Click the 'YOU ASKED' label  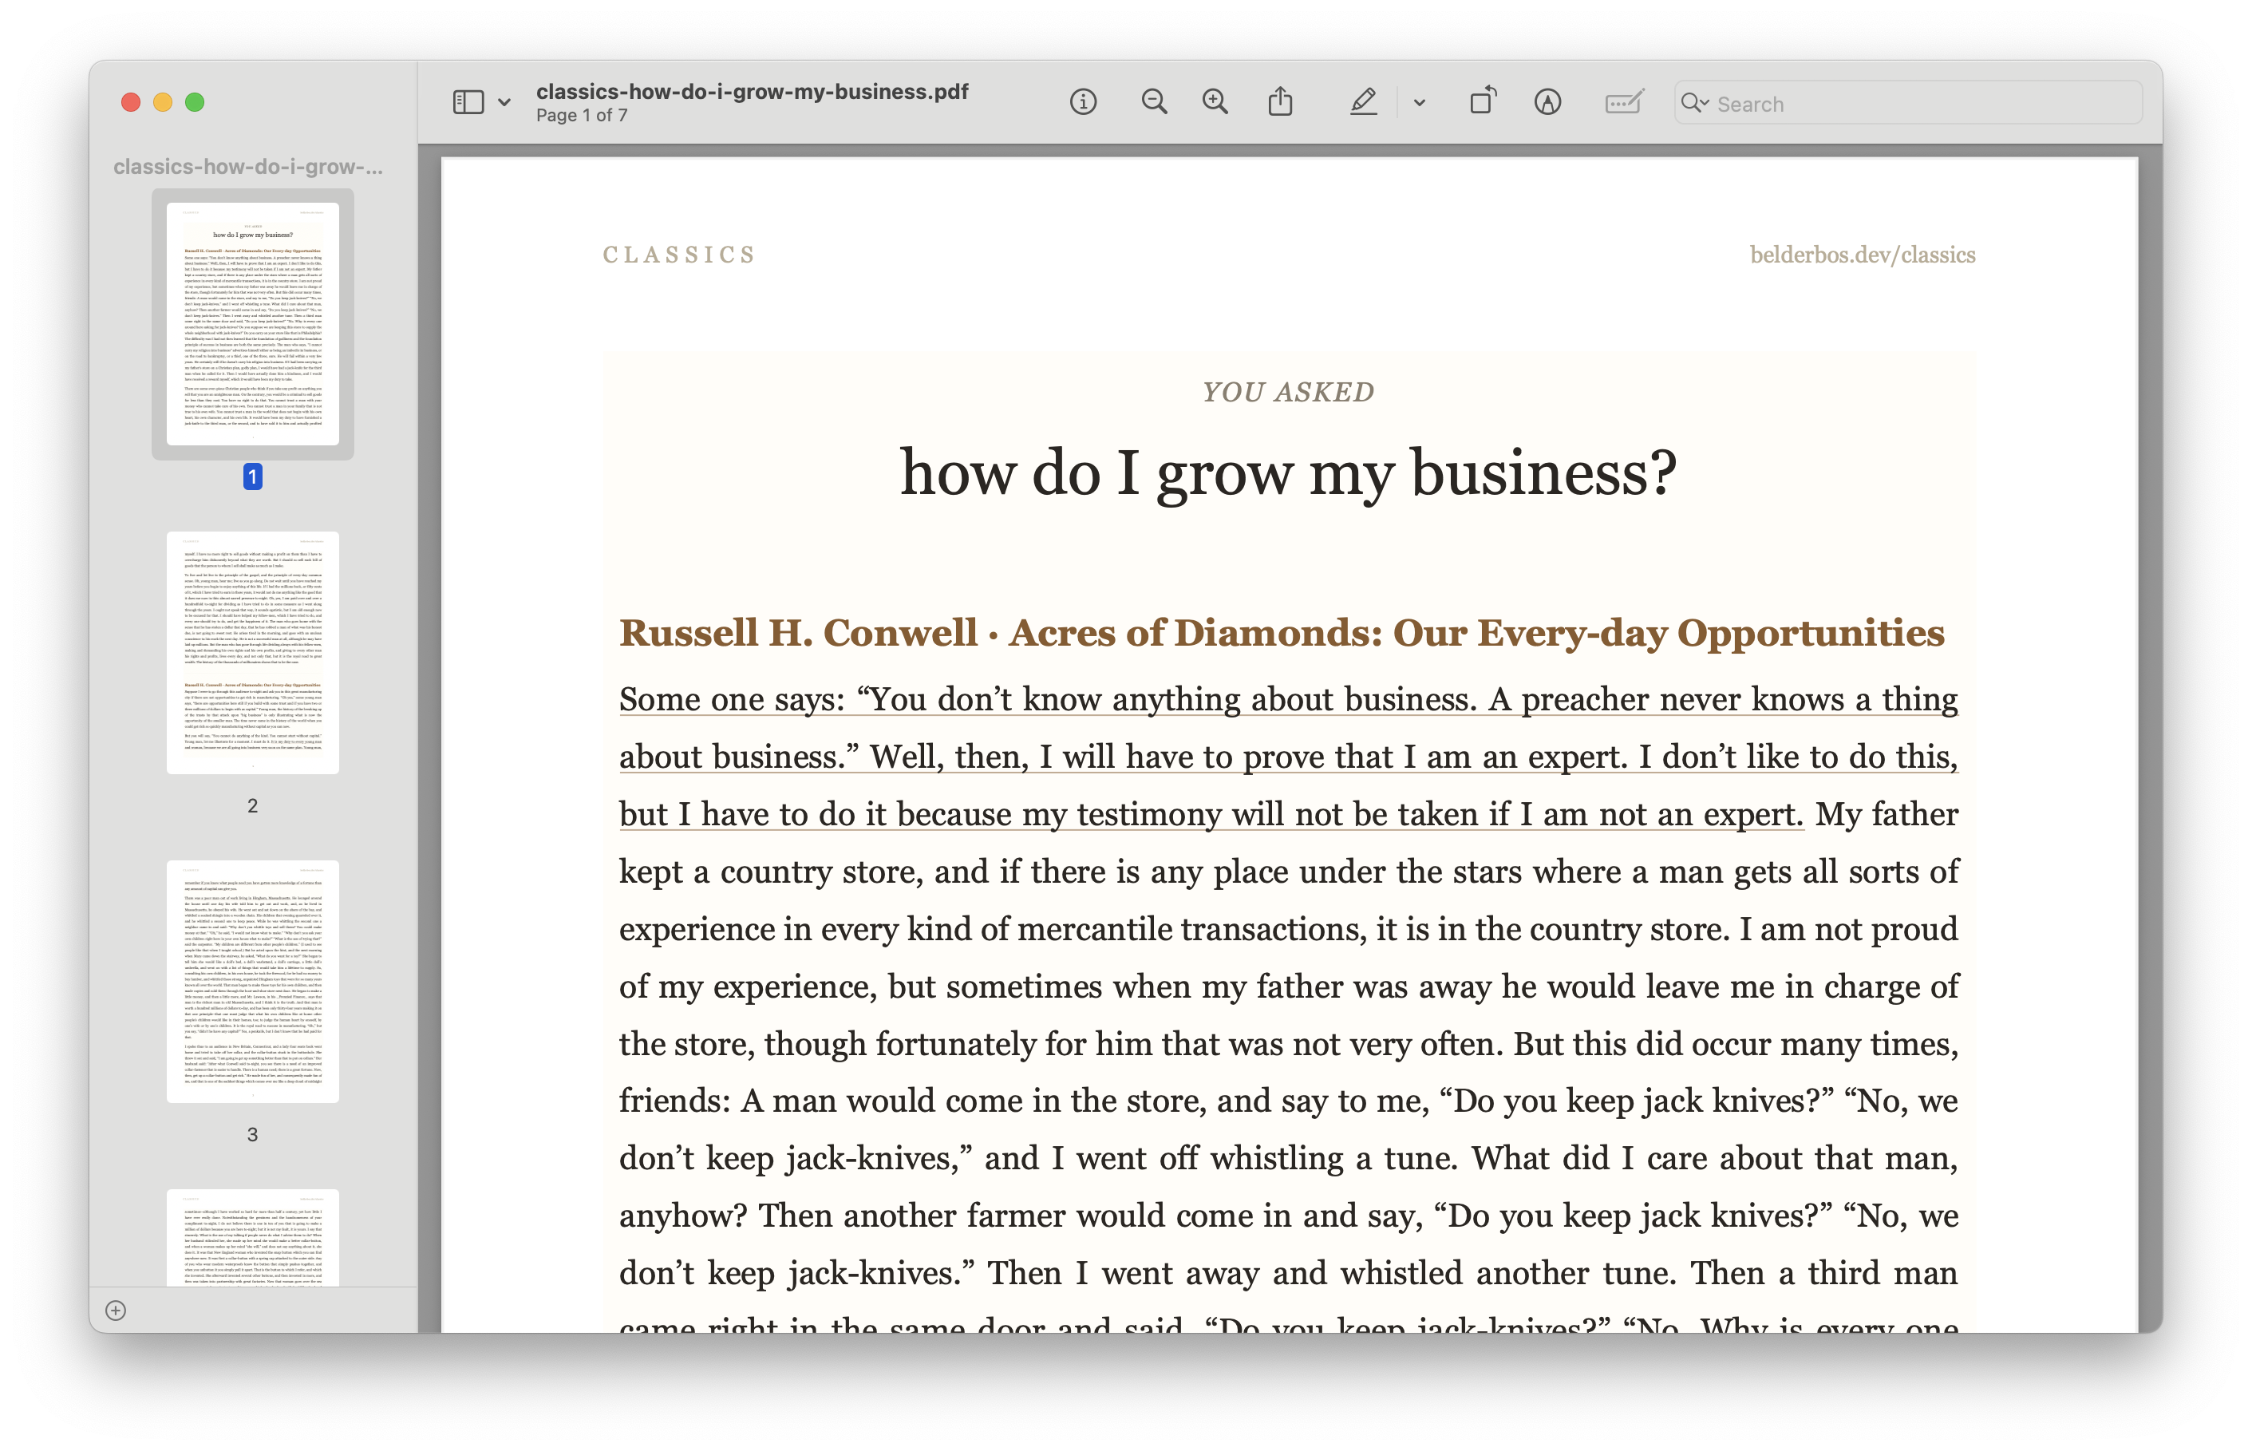pyautogui.click(x=1289, y=392)
